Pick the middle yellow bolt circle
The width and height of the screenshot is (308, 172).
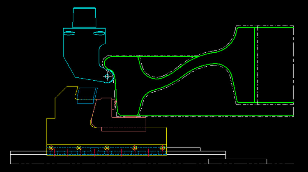[x=107, y=148]
